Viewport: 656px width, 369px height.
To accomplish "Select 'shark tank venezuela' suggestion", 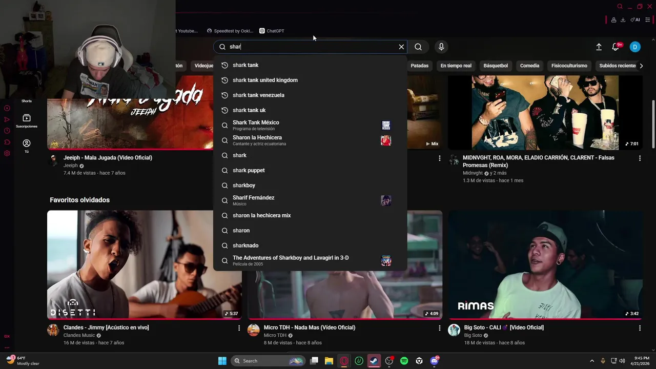I will tap(310, 95).
